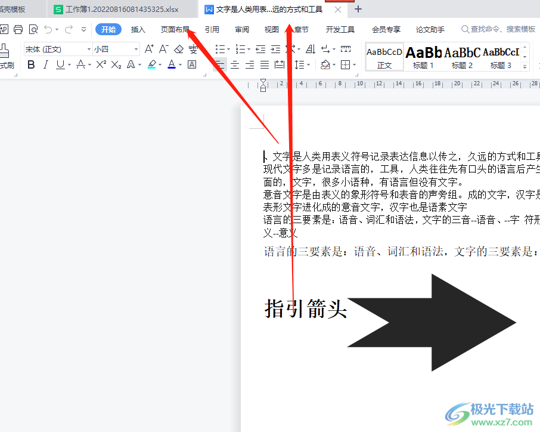Screen dimensions: 540x432
Task: Apply the Format Painter brush
Action: click(x=6, y=57)
